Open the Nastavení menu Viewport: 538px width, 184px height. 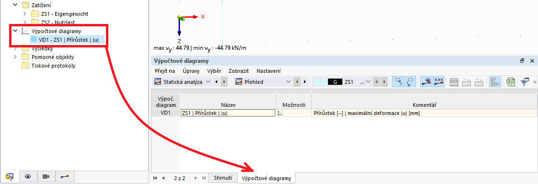(x=269, y=71)
